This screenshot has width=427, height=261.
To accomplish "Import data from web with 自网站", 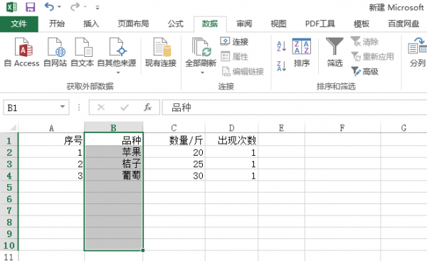I will (55, 53).
